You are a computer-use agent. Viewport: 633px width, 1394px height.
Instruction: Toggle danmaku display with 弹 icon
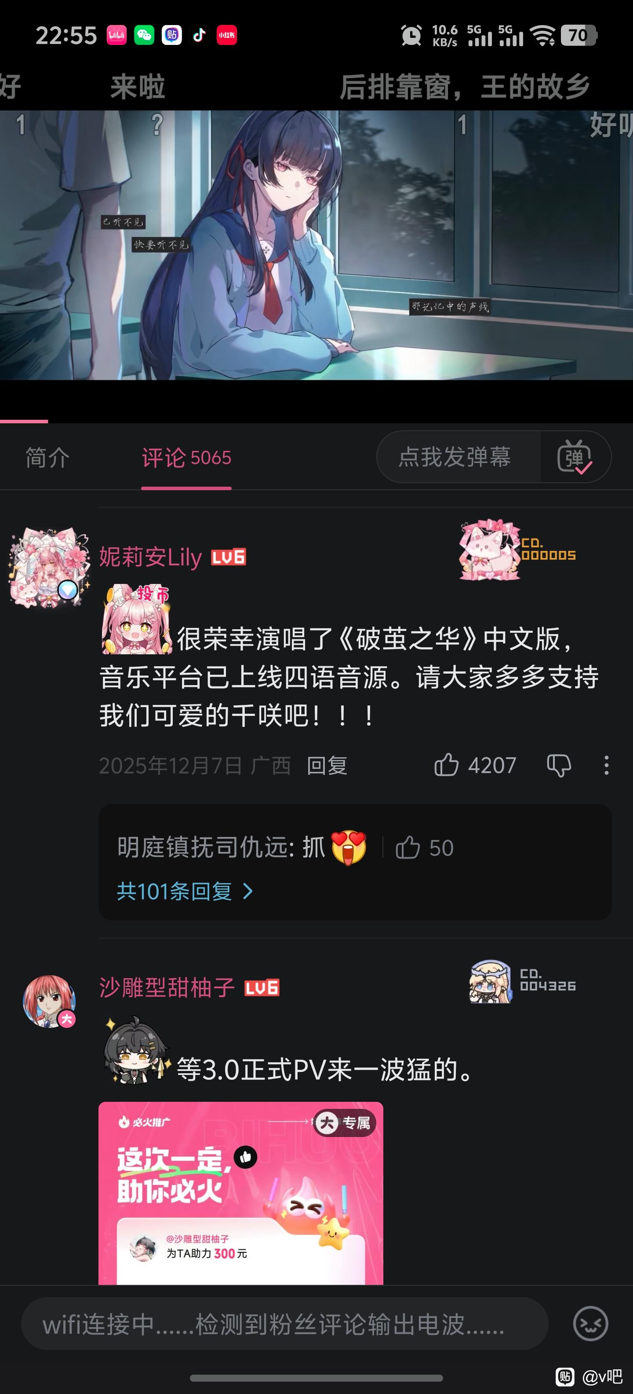[x=575, y=457]
